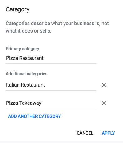123x143 pixels.
Task: Place cursor on word 'Italian' in additional category
Action: coord(13,85)
